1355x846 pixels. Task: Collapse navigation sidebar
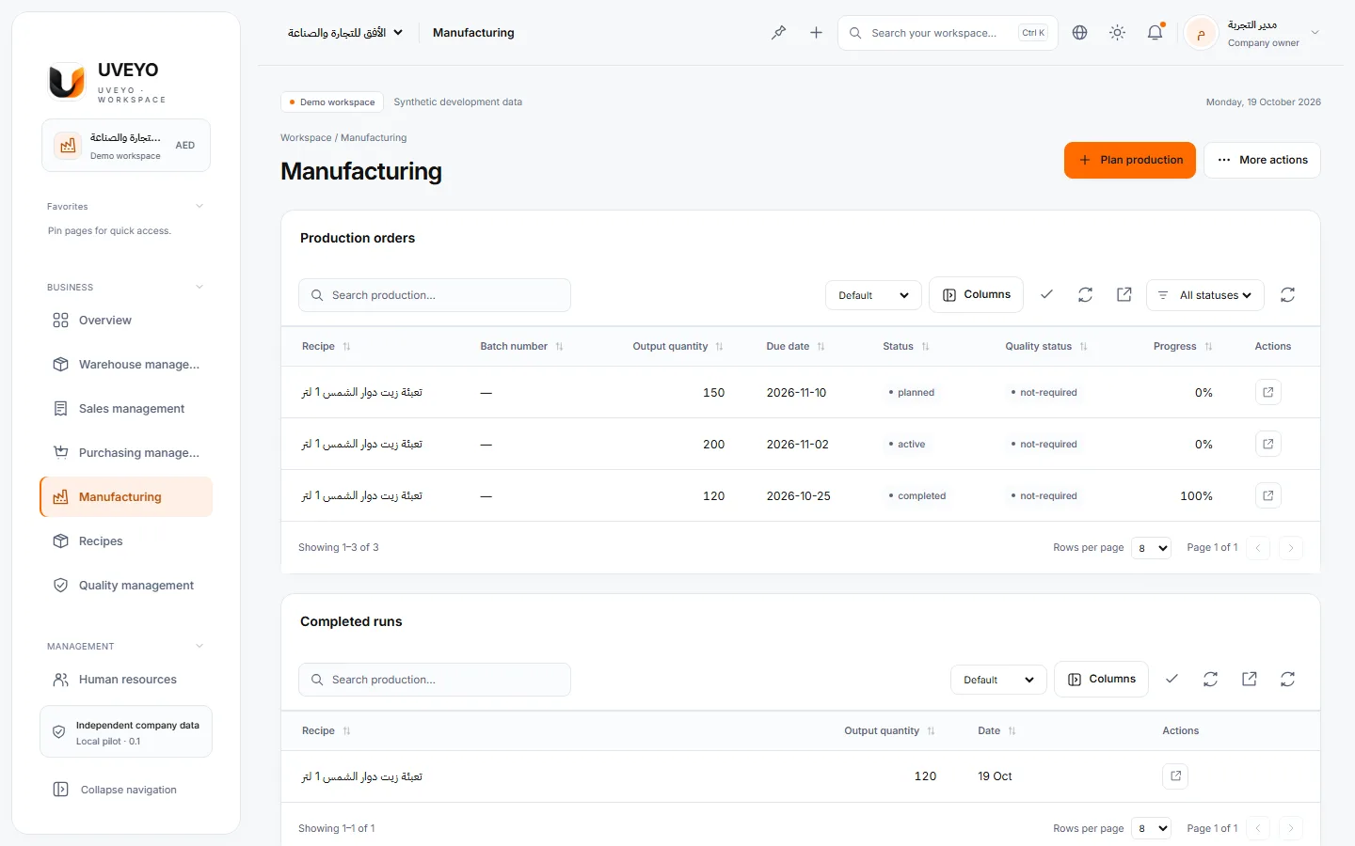[x=126, y=790]
